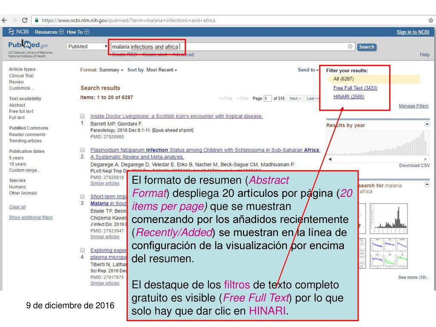Screen dimensions: 436x327
Task: Click Similar articles under PMID 27917875
Action: [x=105, y=283]
